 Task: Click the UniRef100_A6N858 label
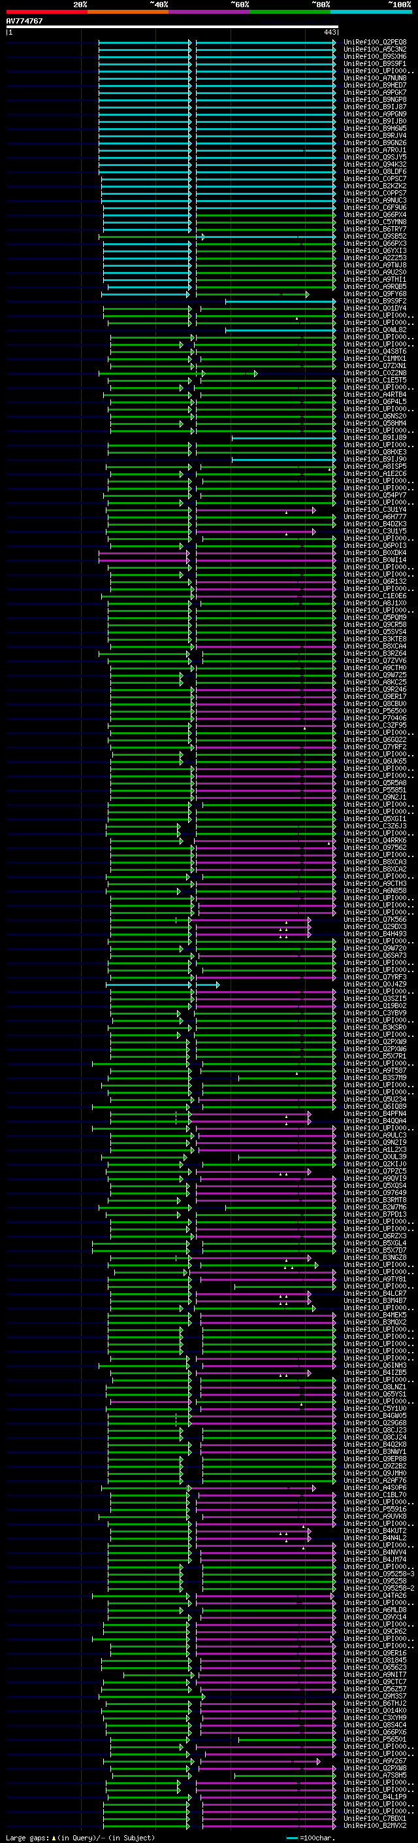coord(375,890)
